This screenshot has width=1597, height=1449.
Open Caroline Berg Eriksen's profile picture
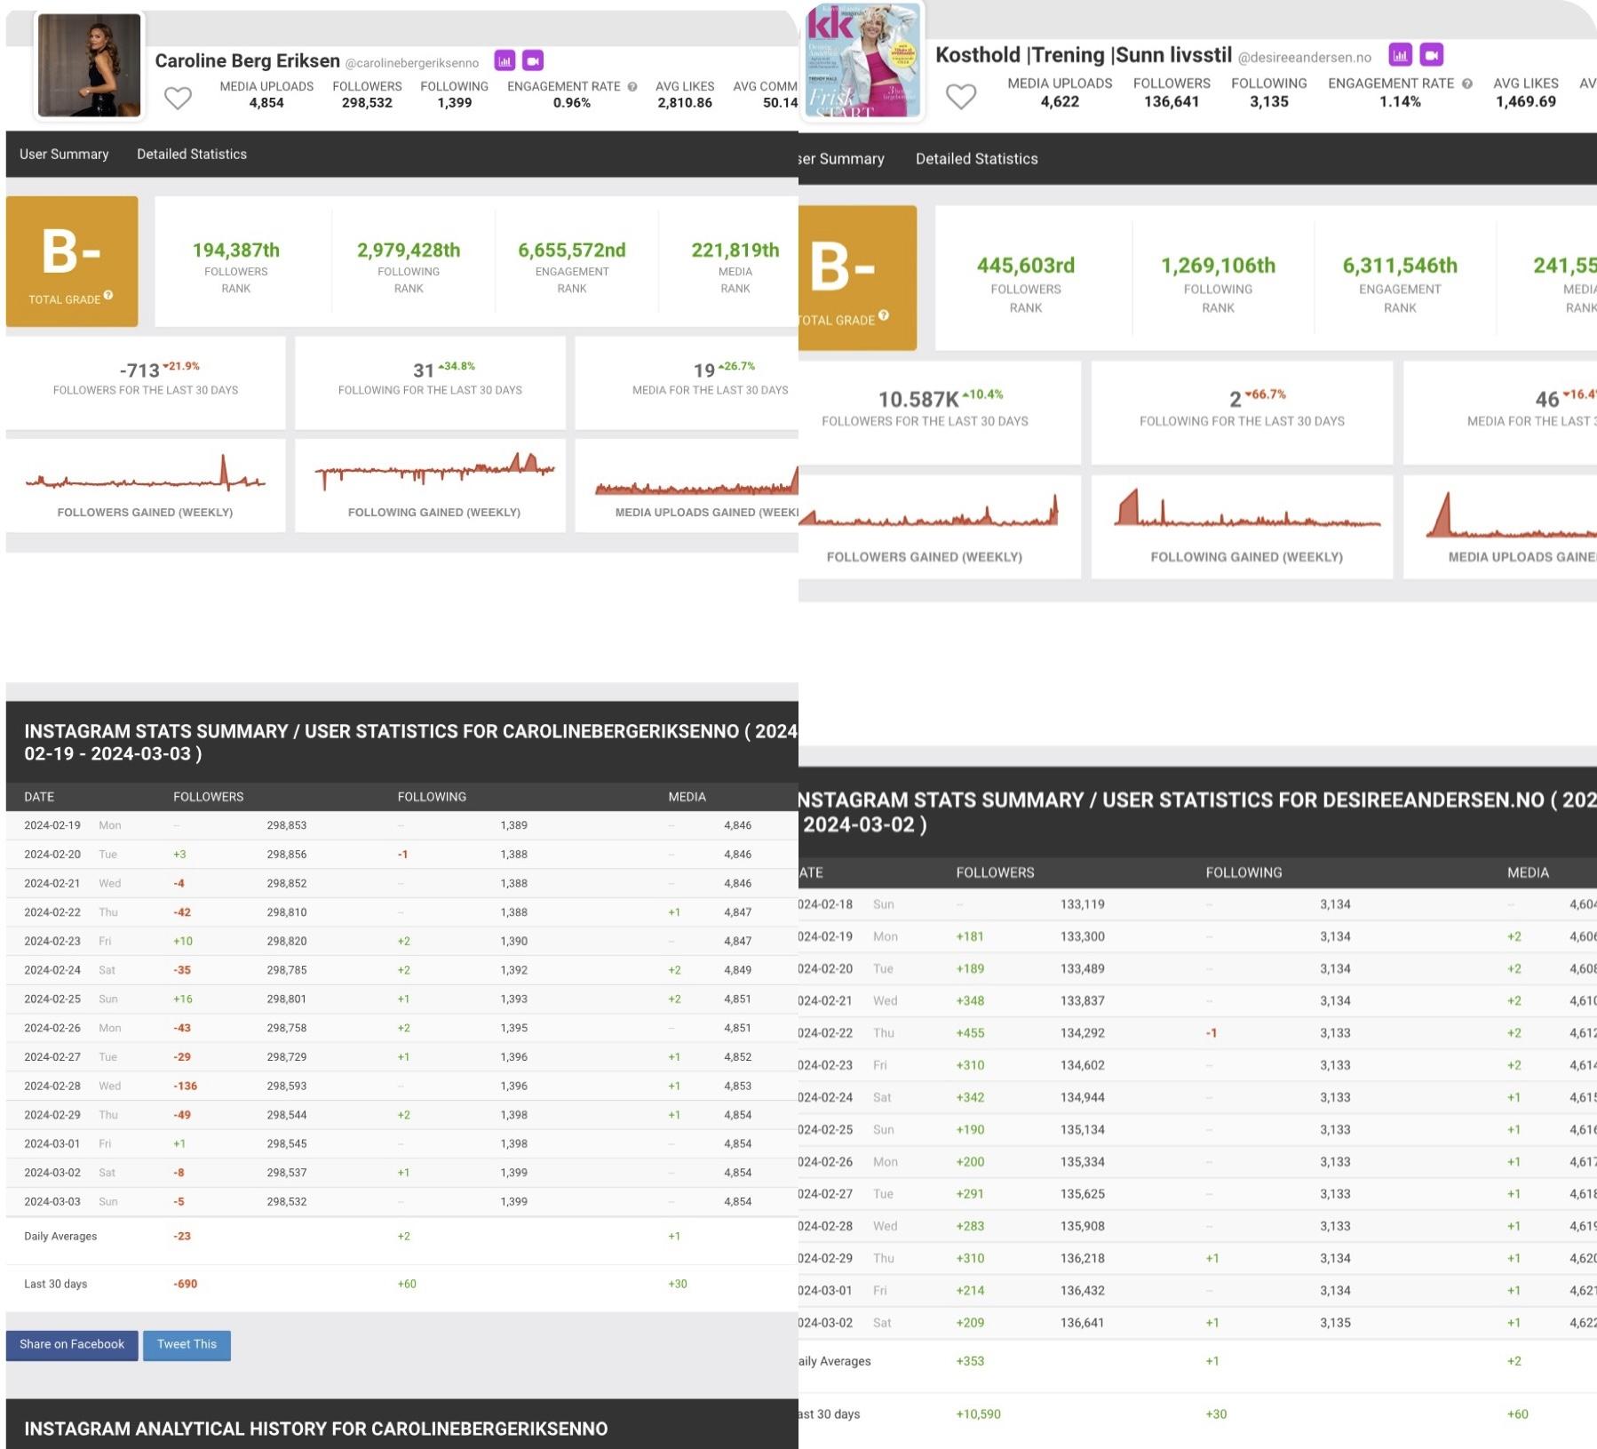tap(89, 65)
